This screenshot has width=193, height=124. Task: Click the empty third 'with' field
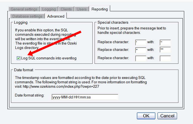(165, 58)
